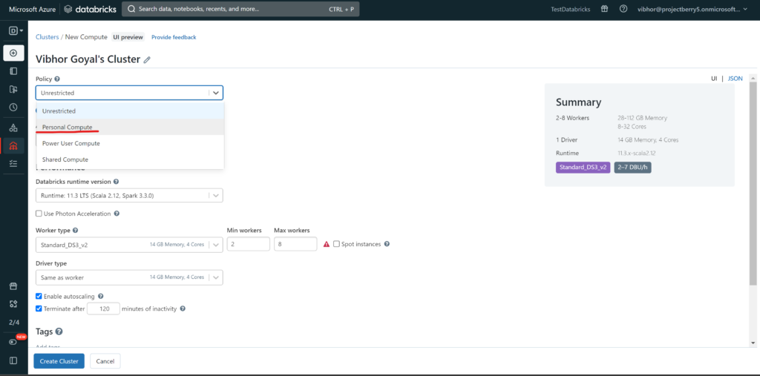Viewport: 760px width, 376px height.
Task: Click the 2–7 DBU/h summary tag
Action: tap(632, 168)
